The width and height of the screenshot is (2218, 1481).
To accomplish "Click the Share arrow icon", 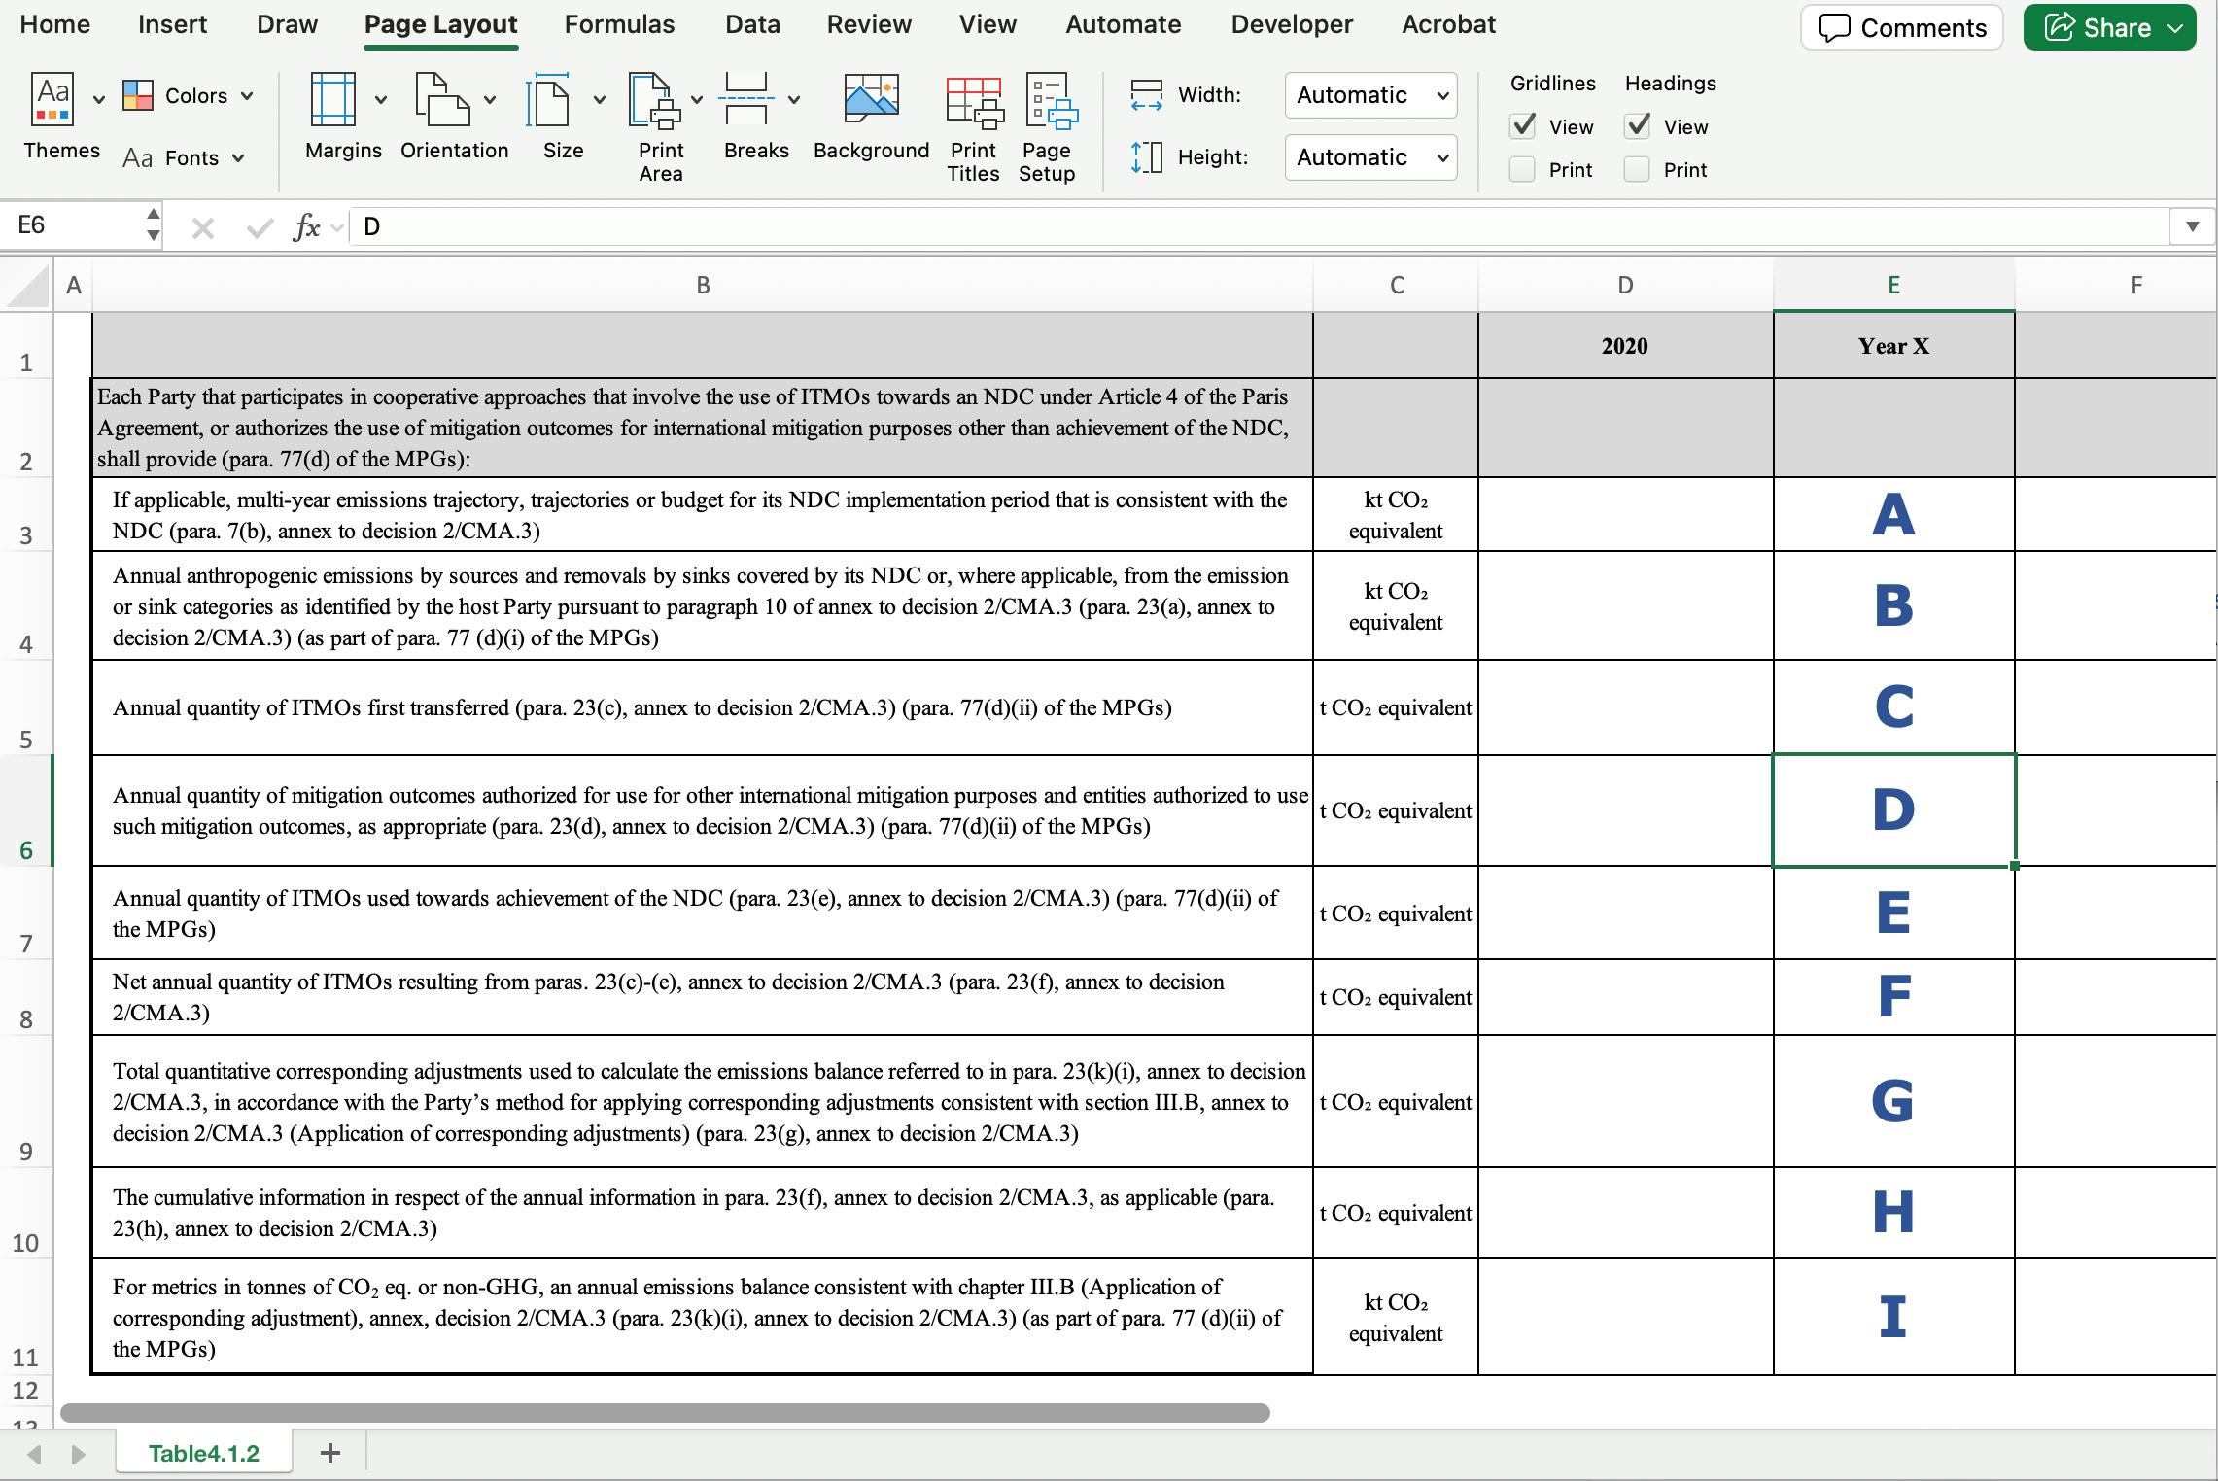I will point(2059,27).
